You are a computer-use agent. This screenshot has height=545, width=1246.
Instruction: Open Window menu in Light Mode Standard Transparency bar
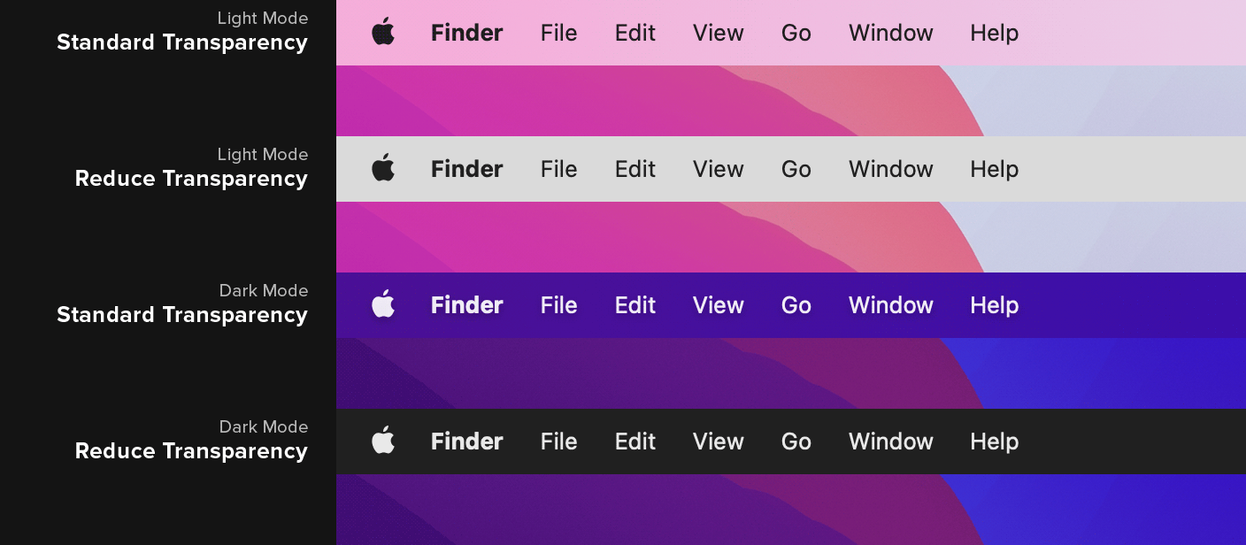click(891, 33)
